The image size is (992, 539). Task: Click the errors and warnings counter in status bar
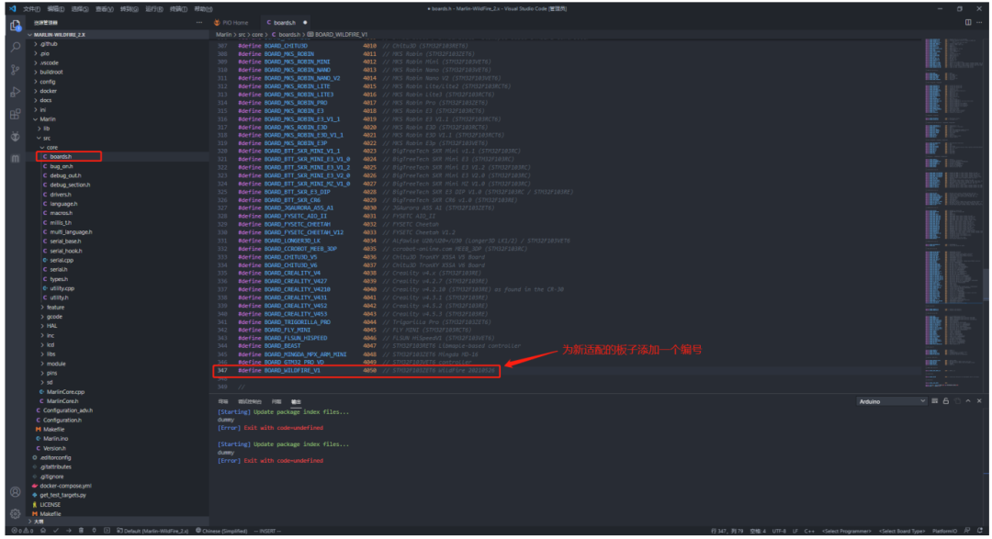click(21, 531)
